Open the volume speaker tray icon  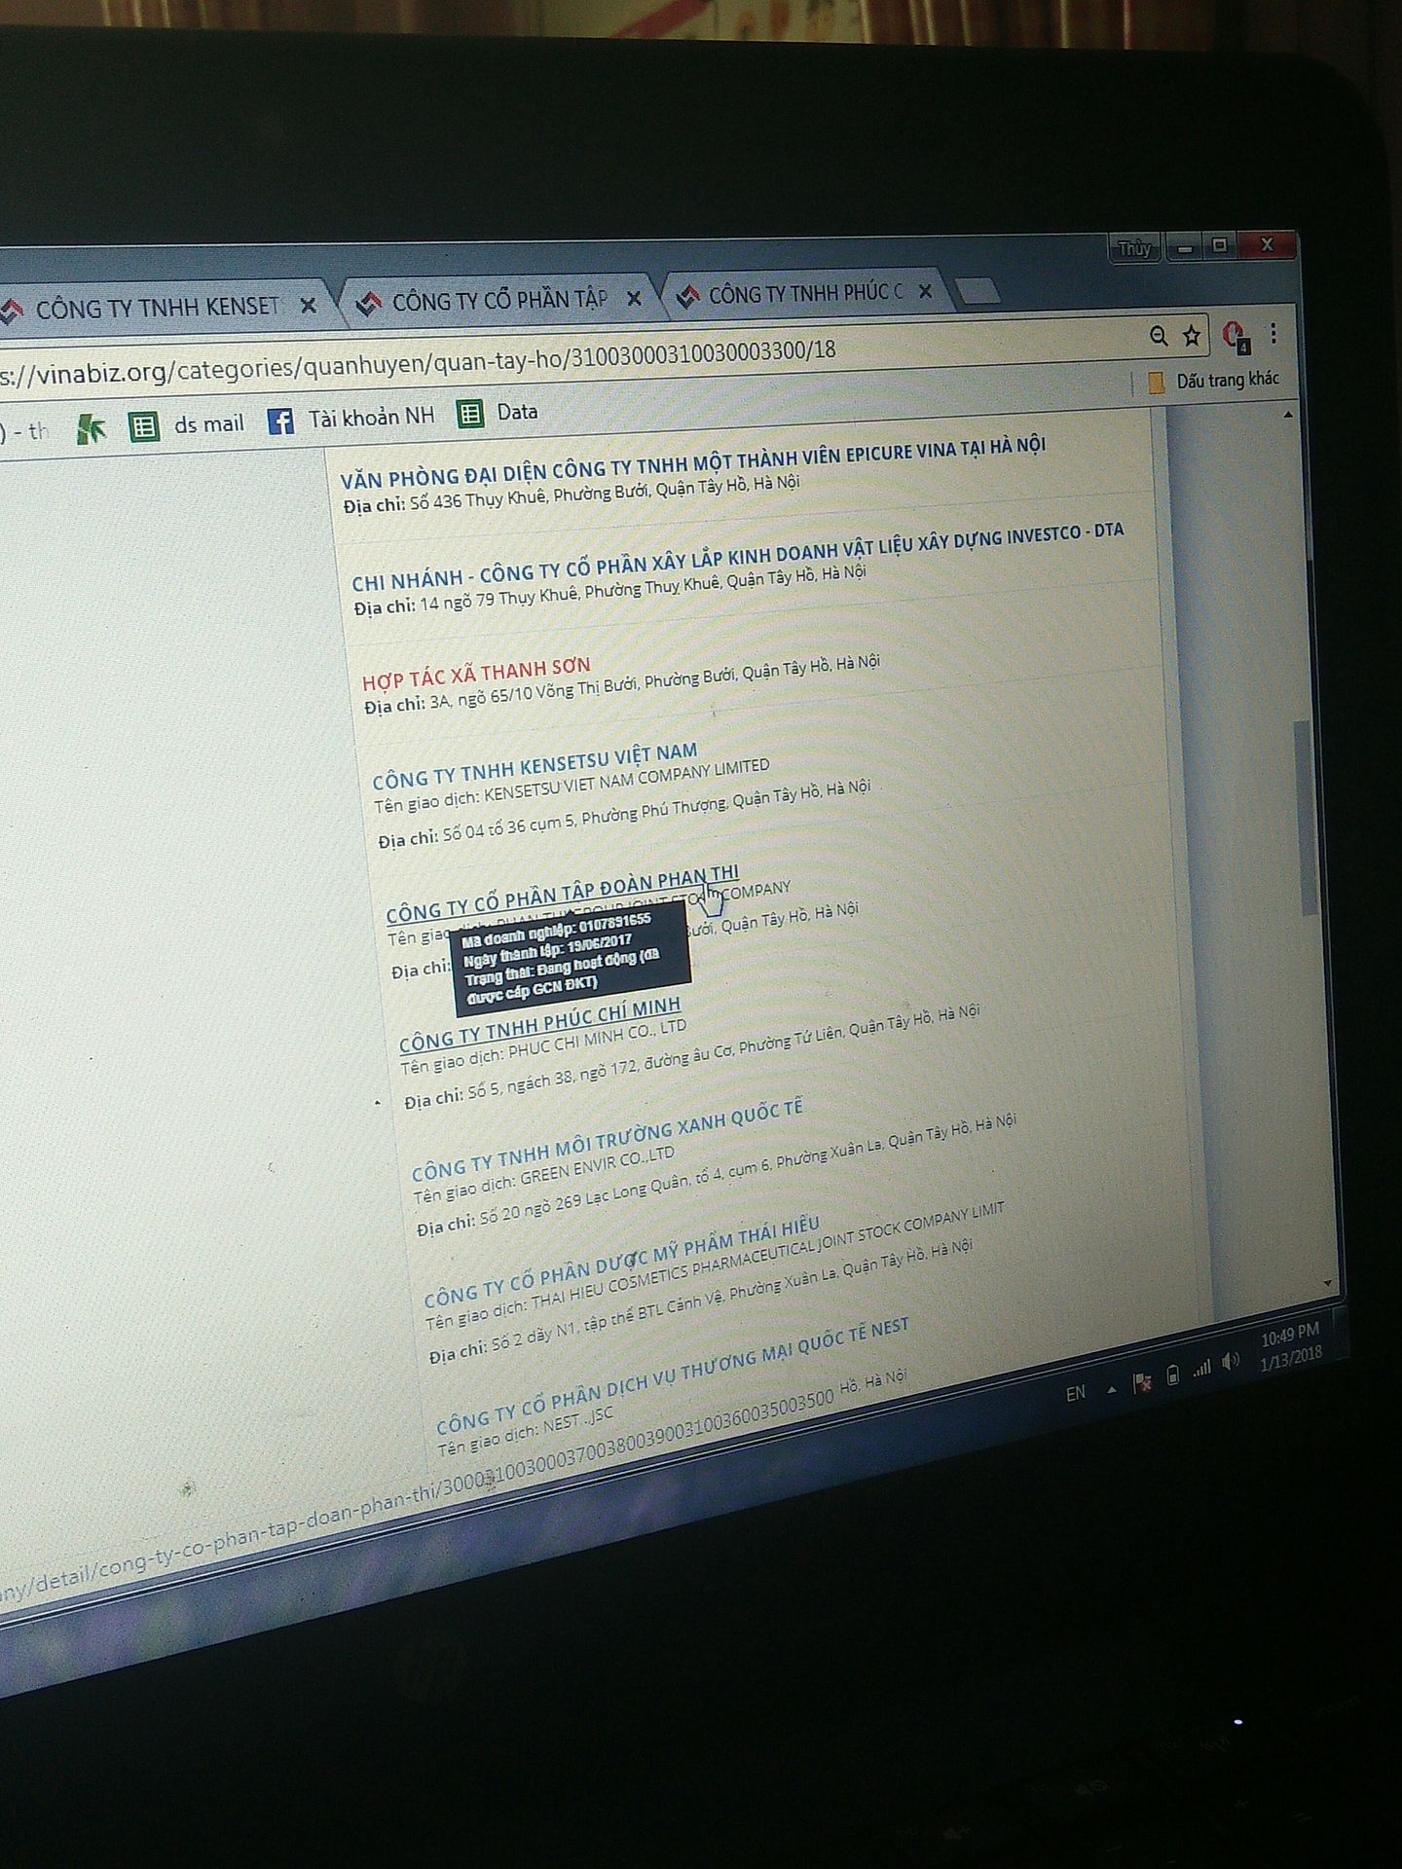(x=1232, y=1361)
